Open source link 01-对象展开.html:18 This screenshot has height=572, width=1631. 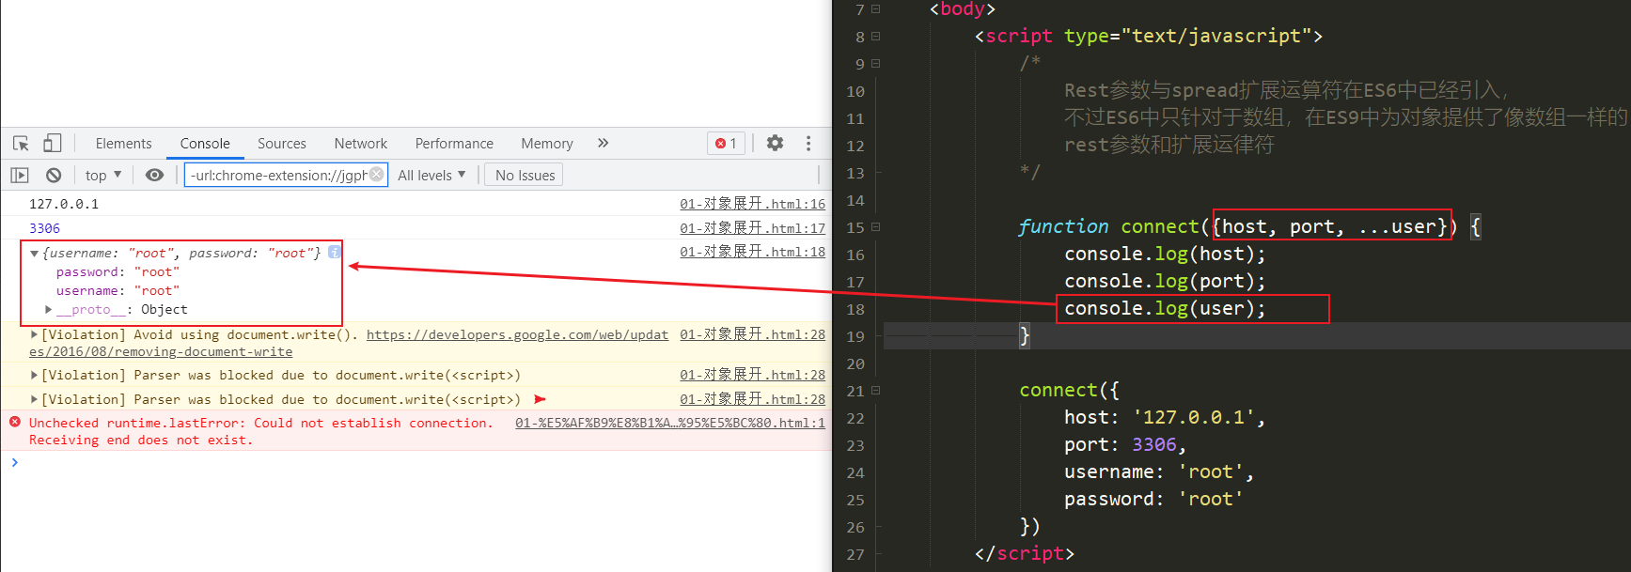point(752,252)
